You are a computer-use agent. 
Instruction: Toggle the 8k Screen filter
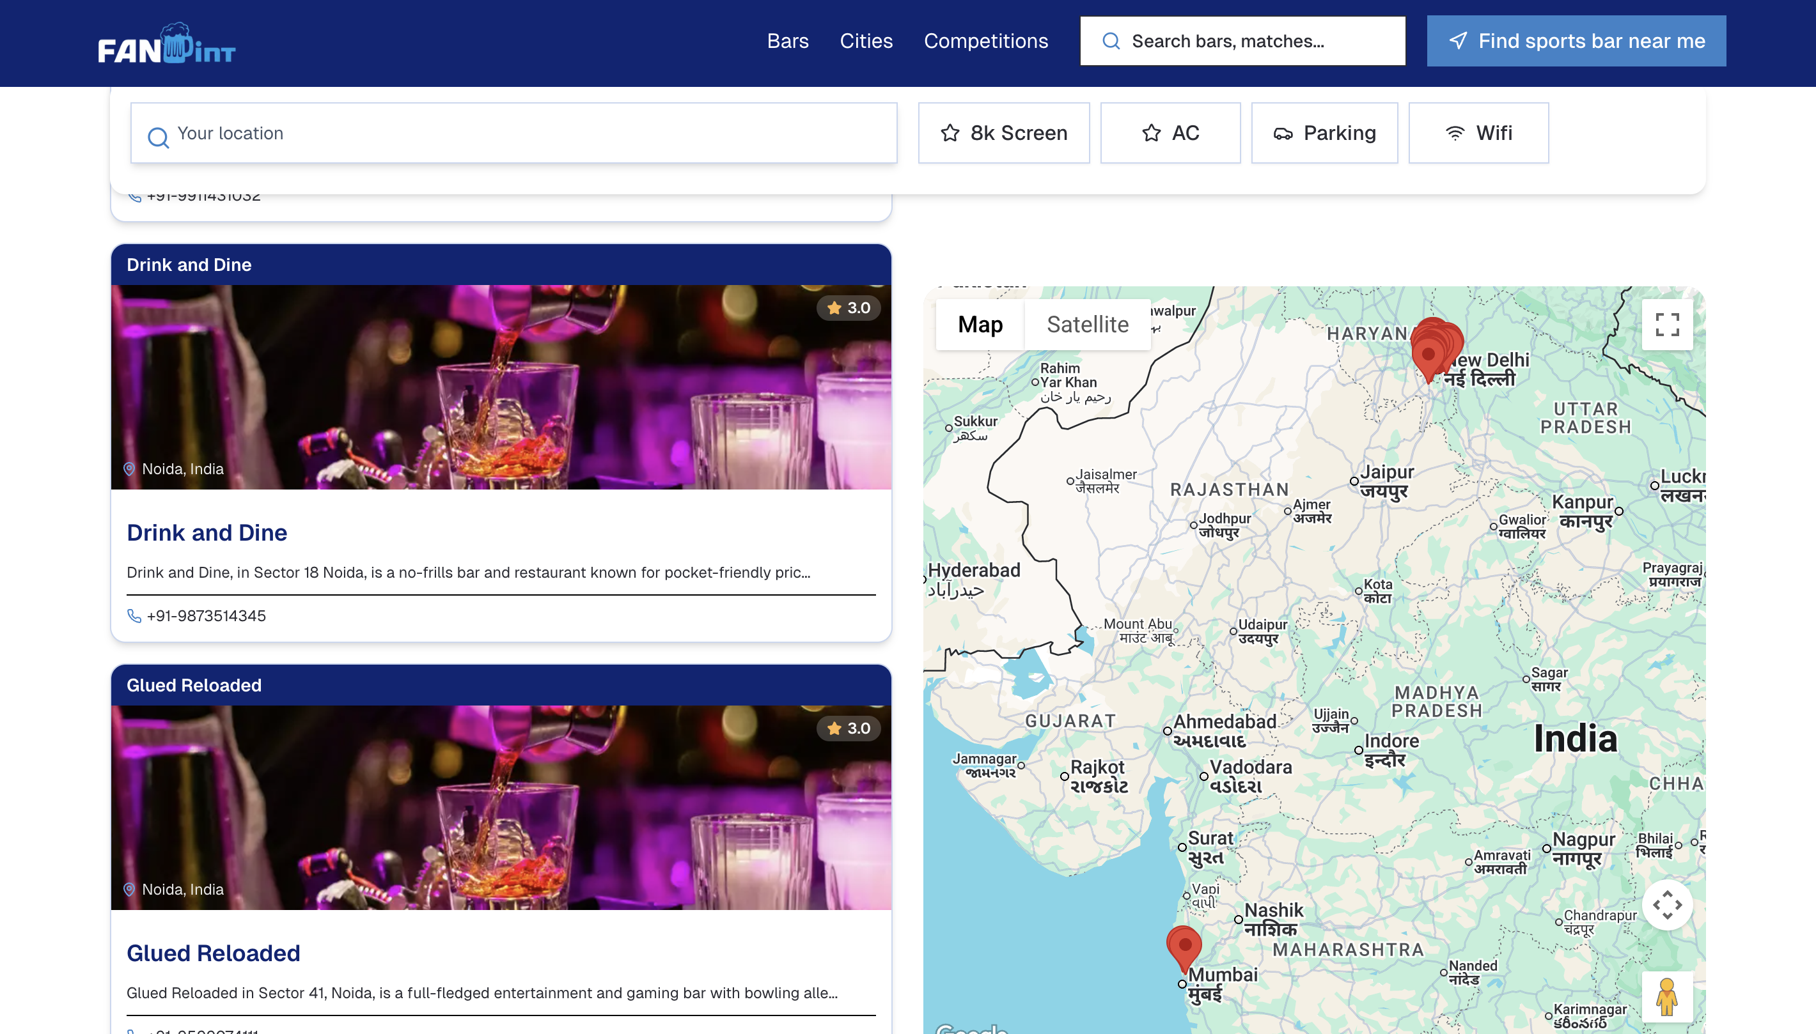coord(1003,133)
